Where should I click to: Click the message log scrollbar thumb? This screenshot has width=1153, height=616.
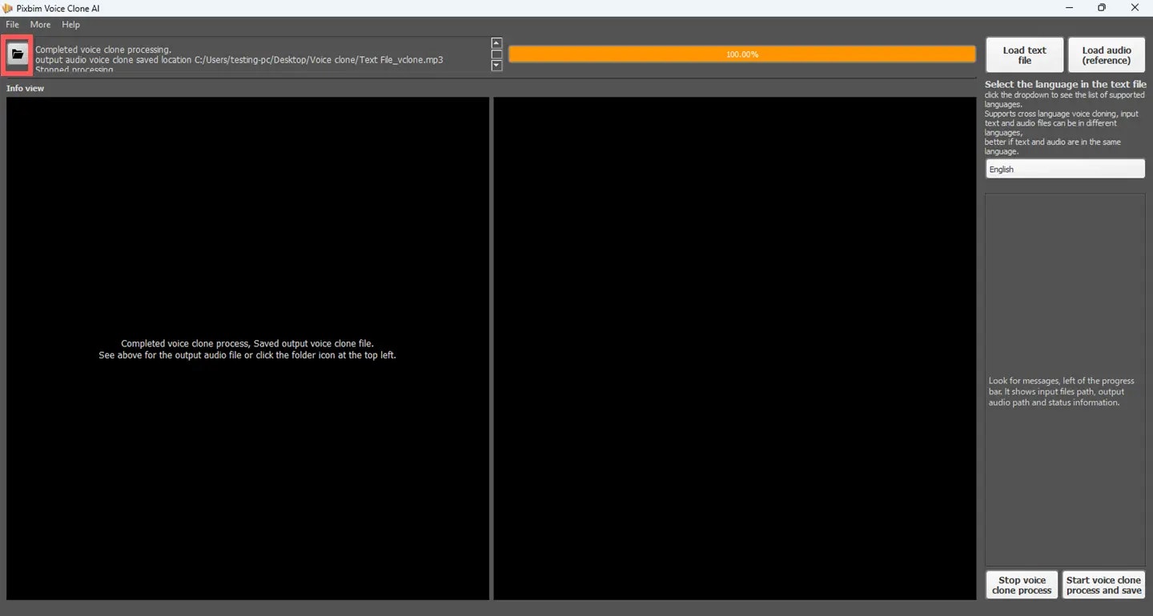(496, 54)
